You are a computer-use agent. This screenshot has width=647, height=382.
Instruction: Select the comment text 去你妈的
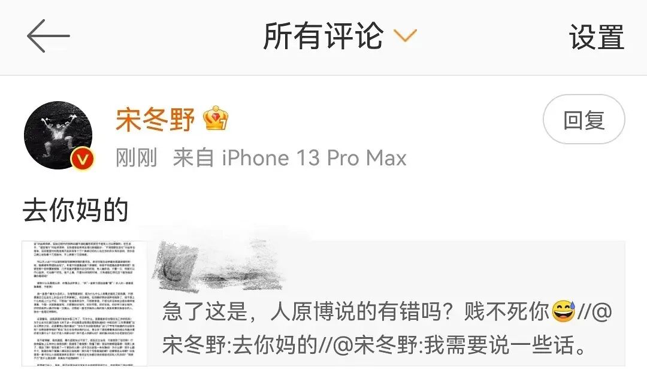click(x=75, y=210)
